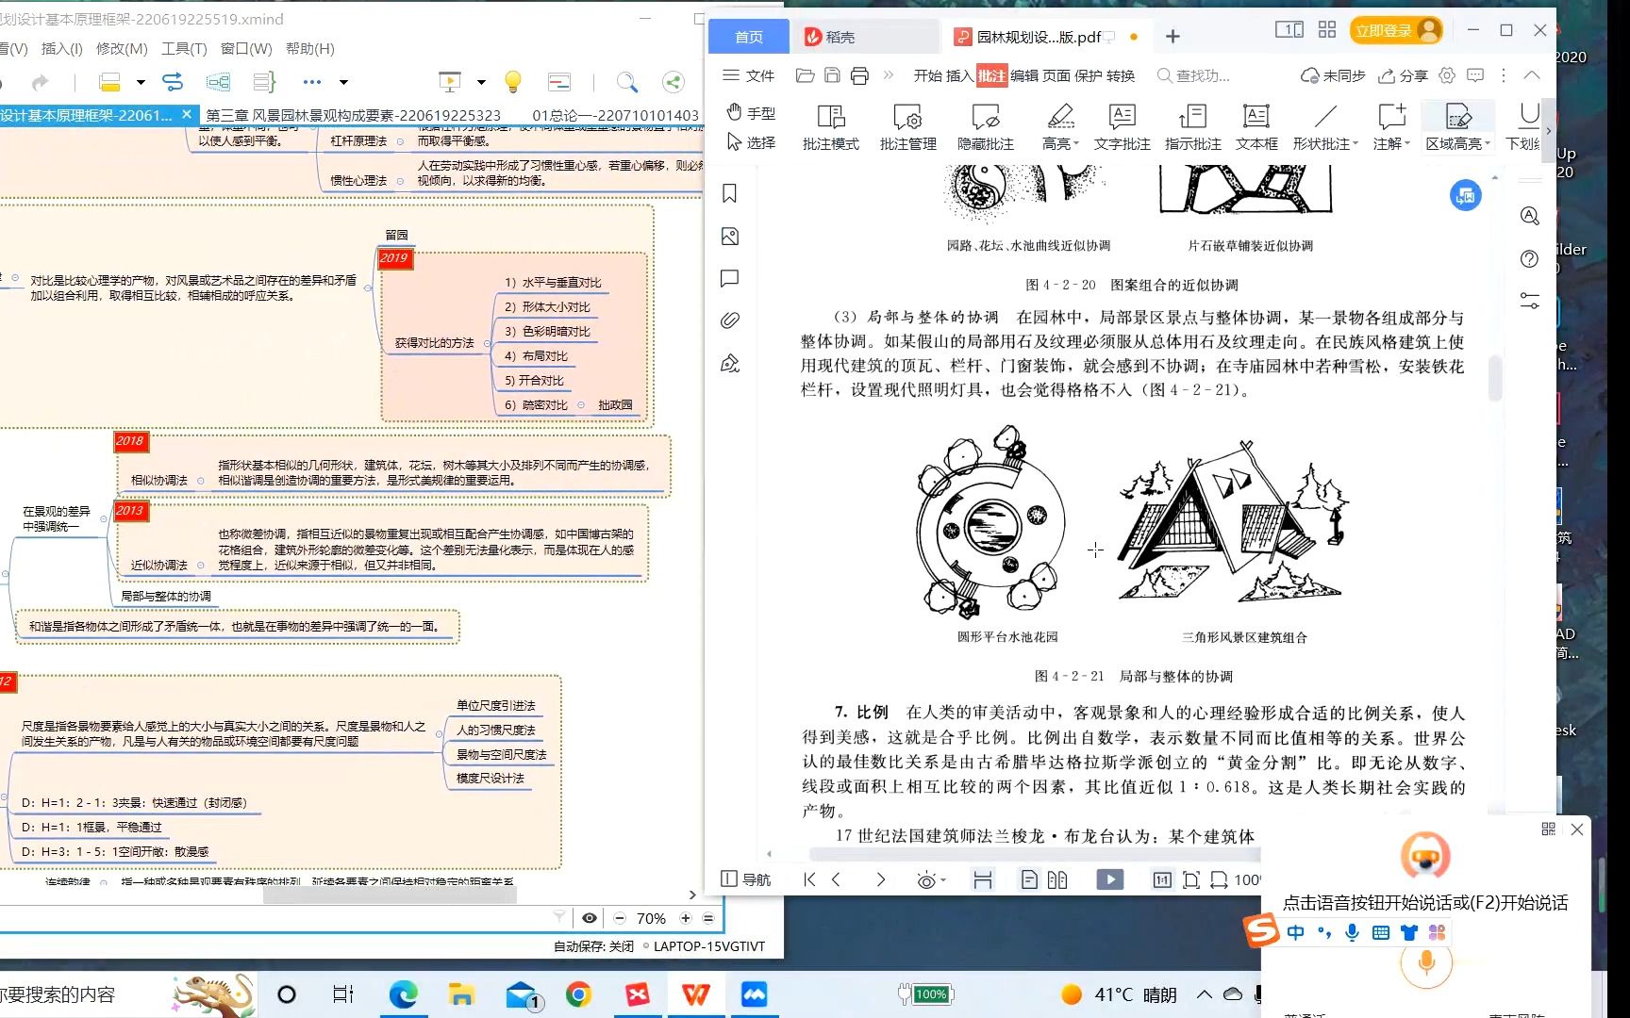Click the PDF horizontal scrollbar
The height and width of the screenshot is (1018, 1630).
pos(1033,854)
